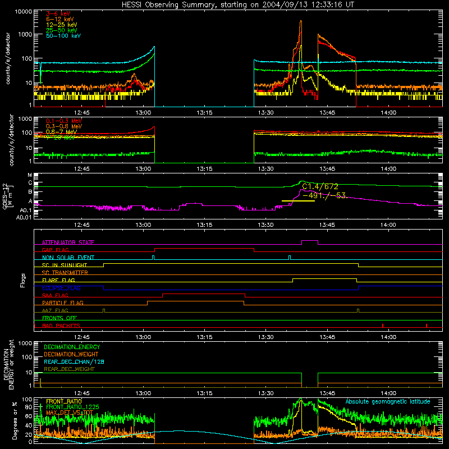Image resolution: width=449 pixels, height=449 pixels.
Task: Click the cyan 50-100 keV rise peak near 13:00
Action: 154,47
